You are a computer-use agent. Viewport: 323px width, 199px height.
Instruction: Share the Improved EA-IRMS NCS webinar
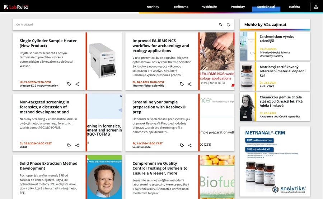pyautogui.click(x=190, y=84)
